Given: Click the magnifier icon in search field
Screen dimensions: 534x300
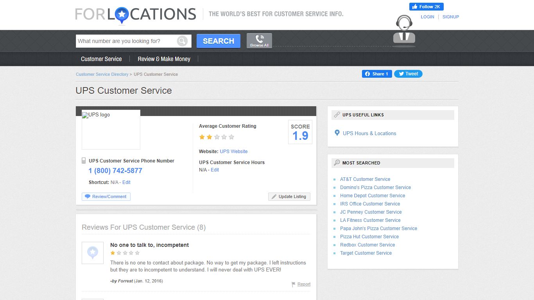Looking at the screenshot, I should click(x=182, y=41).
